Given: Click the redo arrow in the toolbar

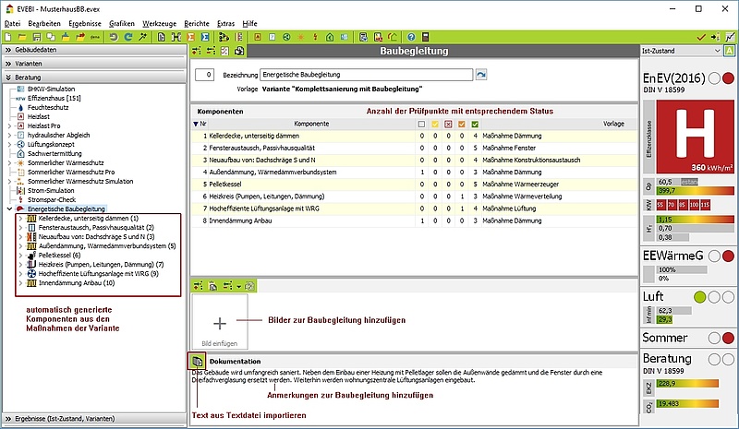Looking at the screenshot, I should pyautogui.click(x=127, y=37).
